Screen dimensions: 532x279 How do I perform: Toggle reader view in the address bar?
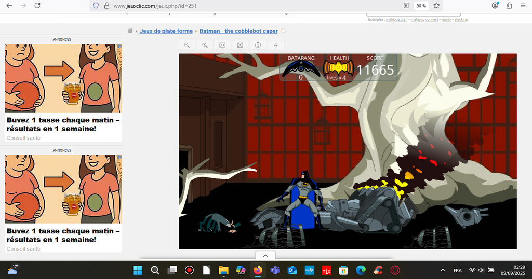point(406,6)
